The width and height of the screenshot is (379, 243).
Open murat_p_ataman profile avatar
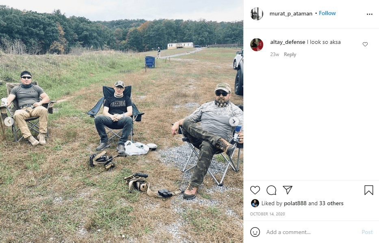[257, 13]
